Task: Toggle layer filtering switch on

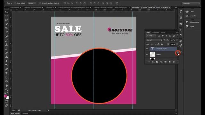Action: (x=177, y=35)
